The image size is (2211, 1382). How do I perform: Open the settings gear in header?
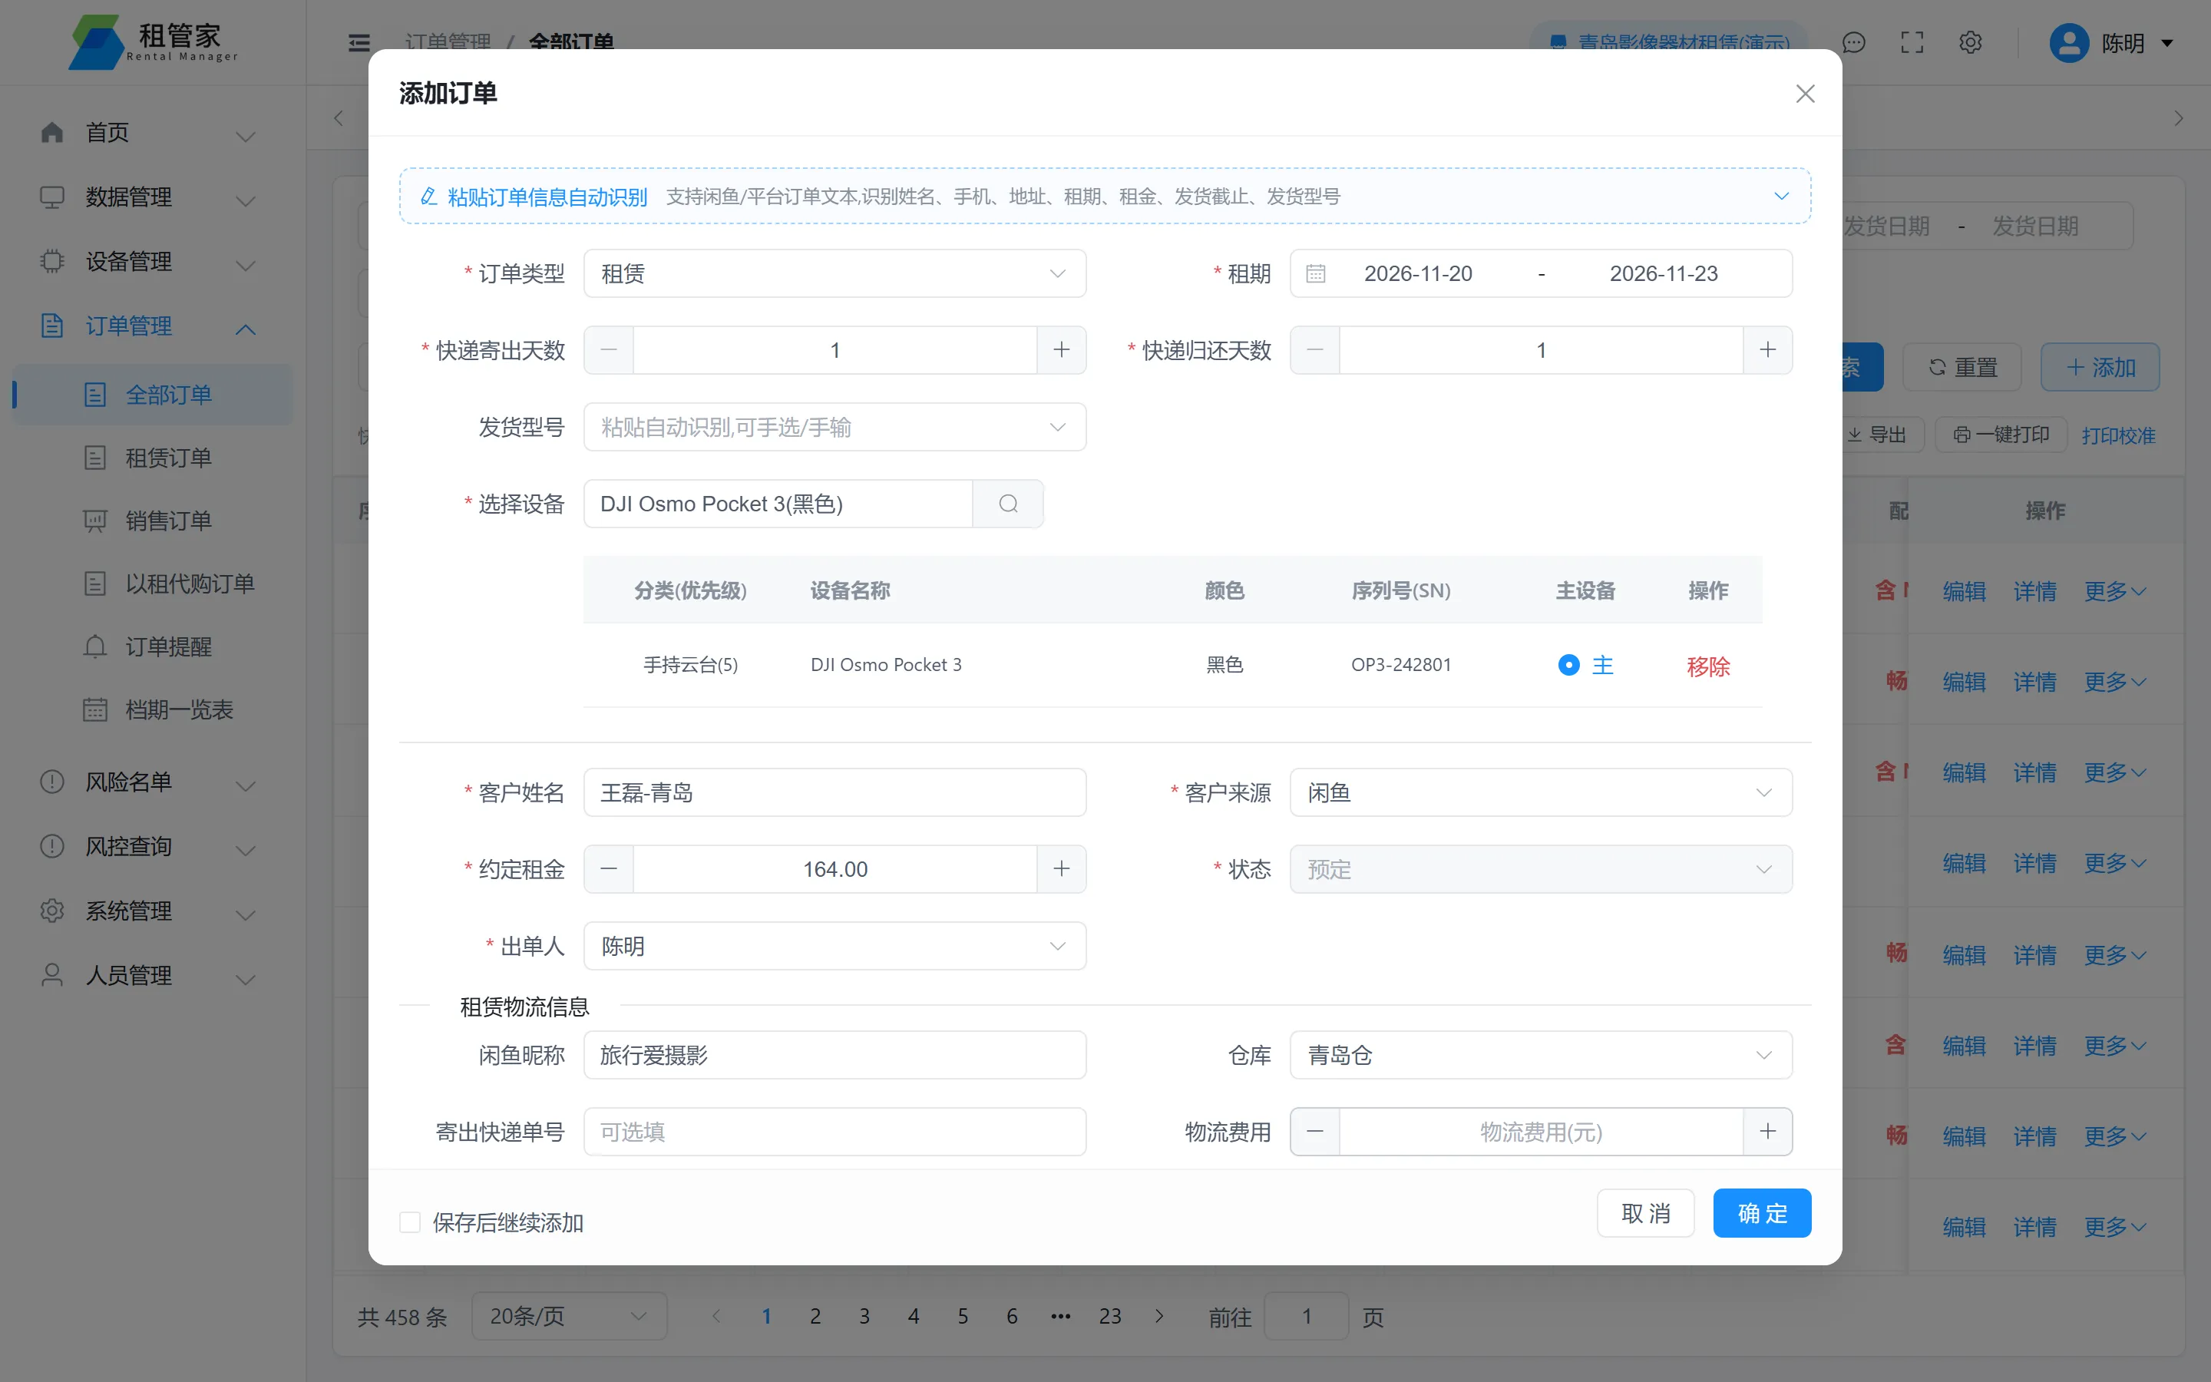[x=1971, y=43]
